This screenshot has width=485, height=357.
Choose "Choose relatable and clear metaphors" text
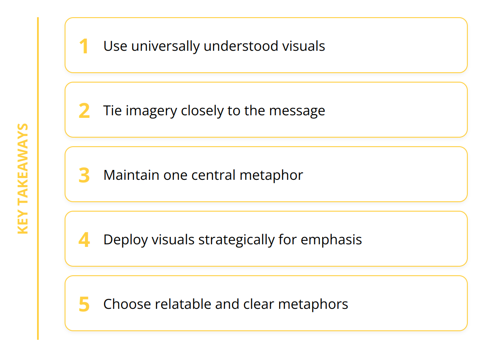click(x=226, y=304)
